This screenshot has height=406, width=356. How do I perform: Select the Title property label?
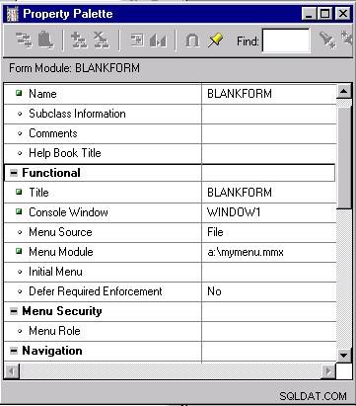point(38,193)
